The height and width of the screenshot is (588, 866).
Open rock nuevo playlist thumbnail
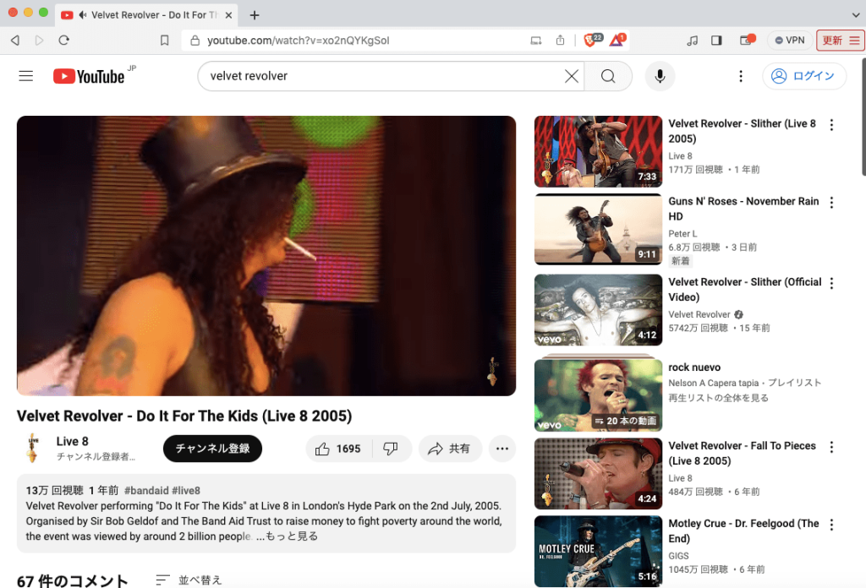tap(598, 394)
